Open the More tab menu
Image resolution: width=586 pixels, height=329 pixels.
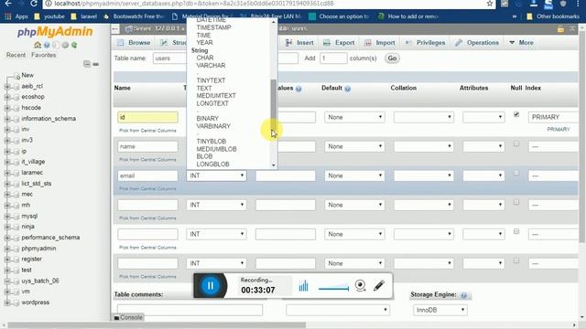point(521,43)
